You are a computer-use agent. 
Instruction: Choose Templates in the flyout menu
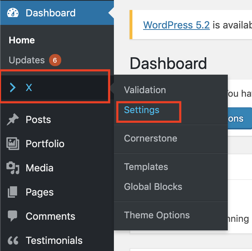(x=146, y=167)
